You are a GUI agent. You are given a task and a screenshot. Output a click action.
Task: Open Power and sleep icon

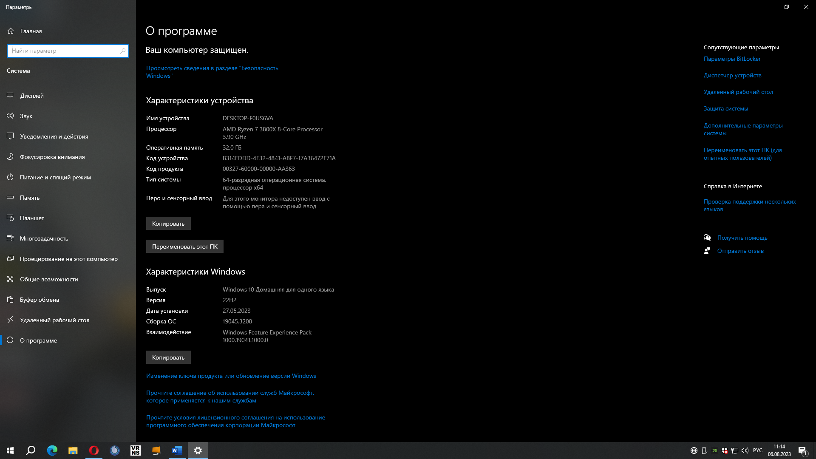pyautogui.click(x=10, y=177)
